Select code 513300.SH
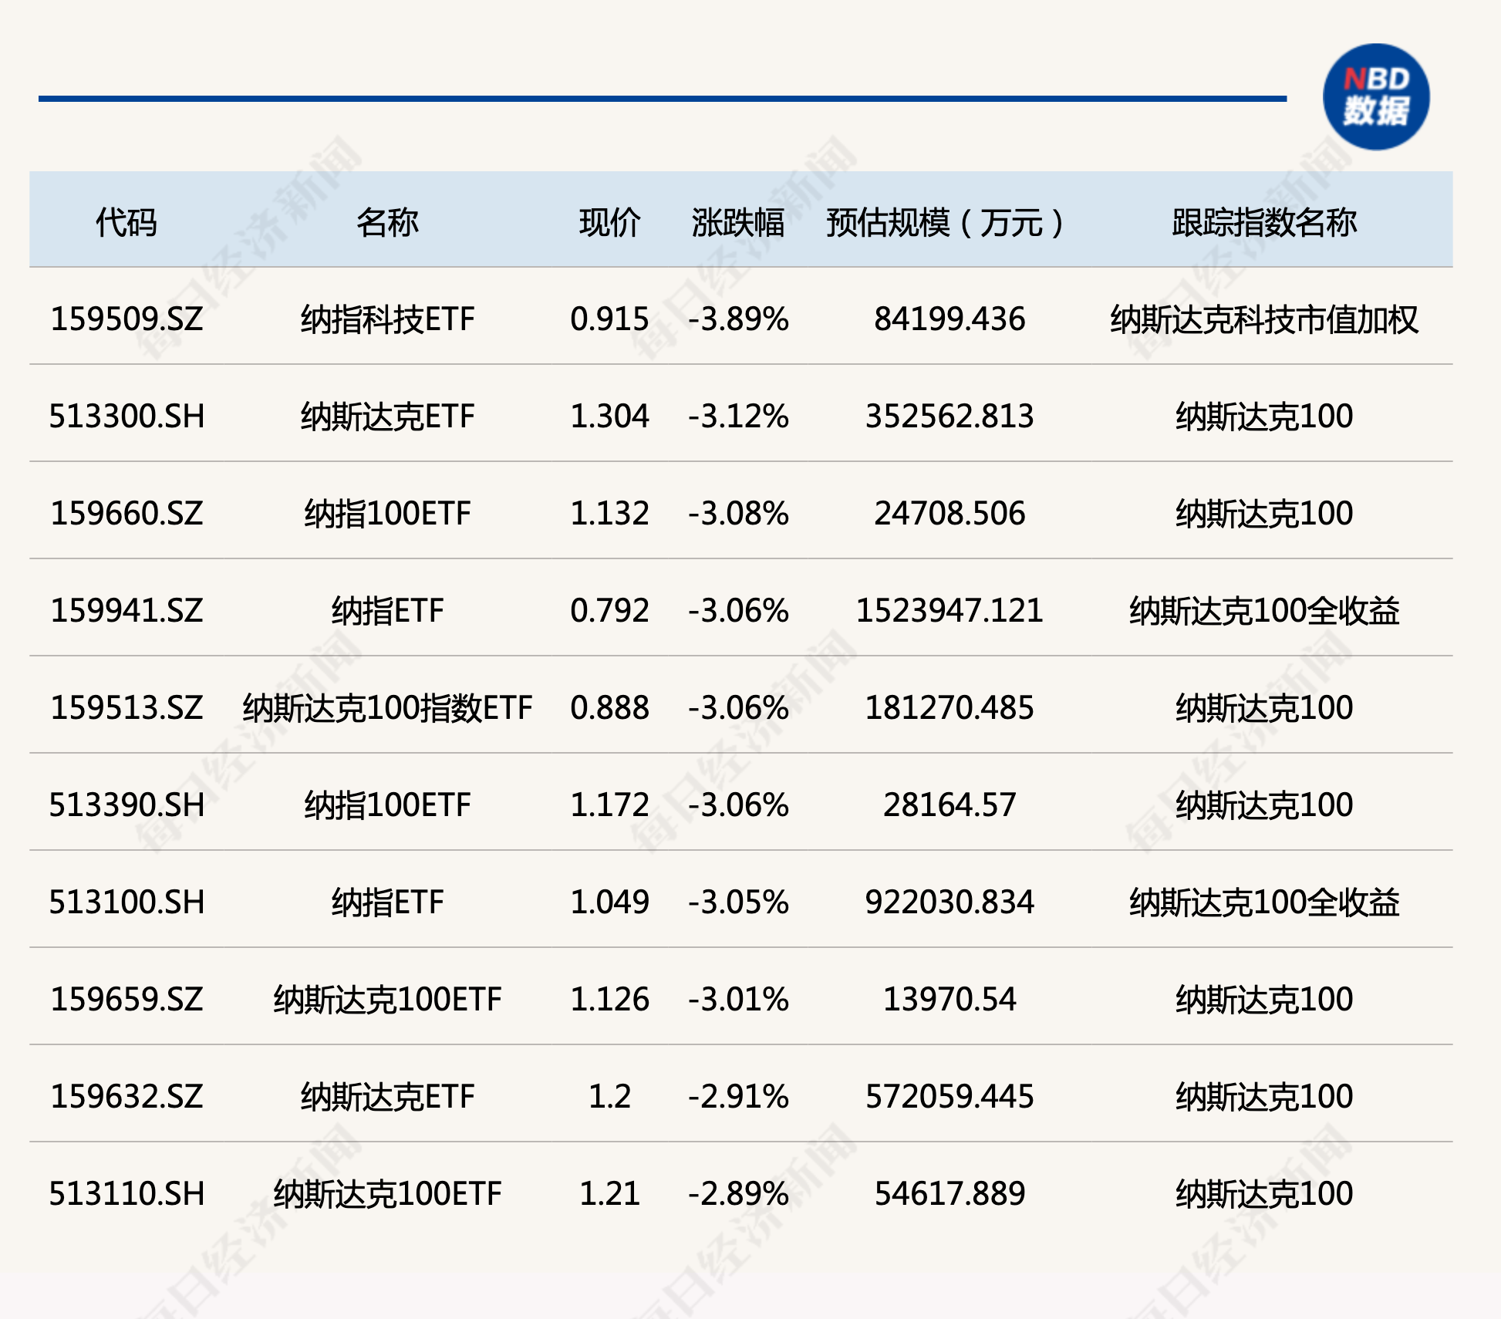This screenshot has height=1319, width=1501. (x=126, y=417)
